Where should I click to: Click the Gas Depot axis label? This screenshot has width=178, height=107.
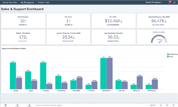coord(91,91)
